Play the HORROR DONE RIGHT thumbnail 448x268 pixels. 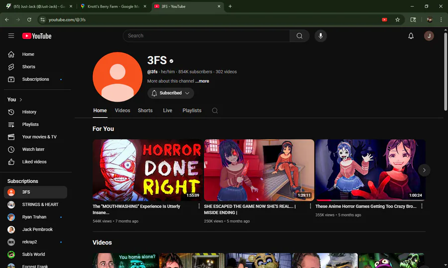click(147, 170)
